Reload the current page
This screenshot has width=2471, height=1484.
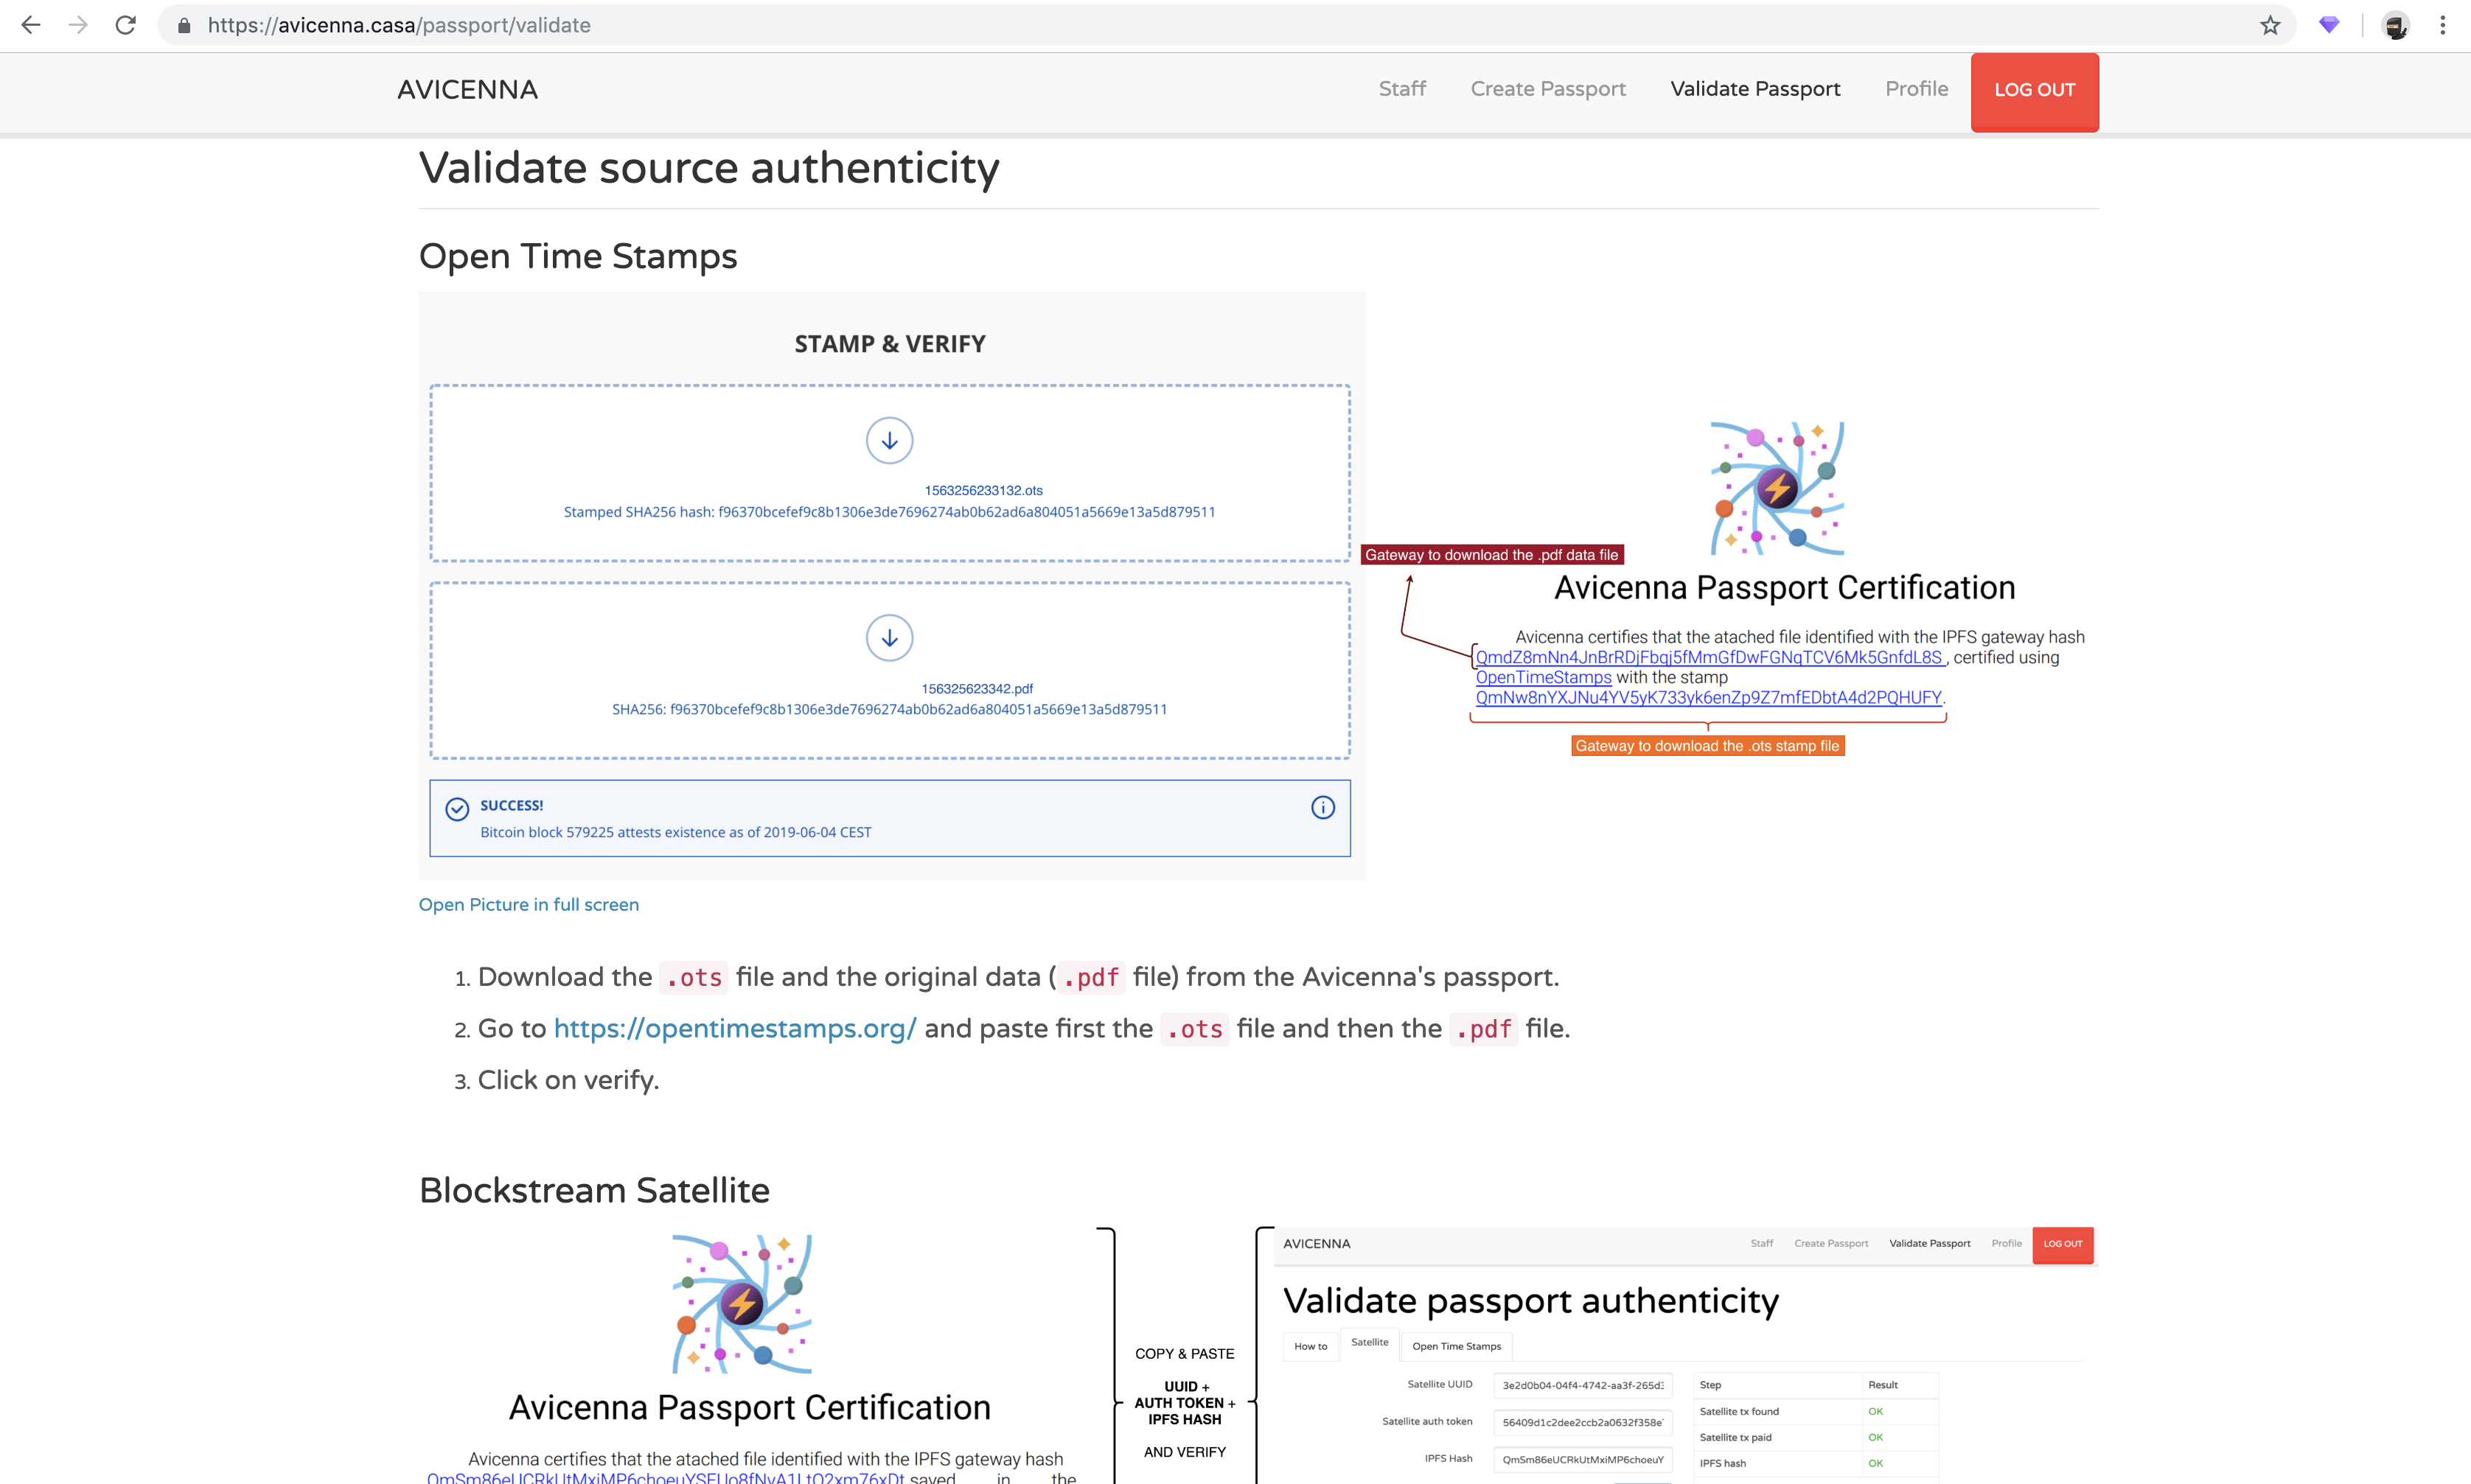tap(125, 25)
